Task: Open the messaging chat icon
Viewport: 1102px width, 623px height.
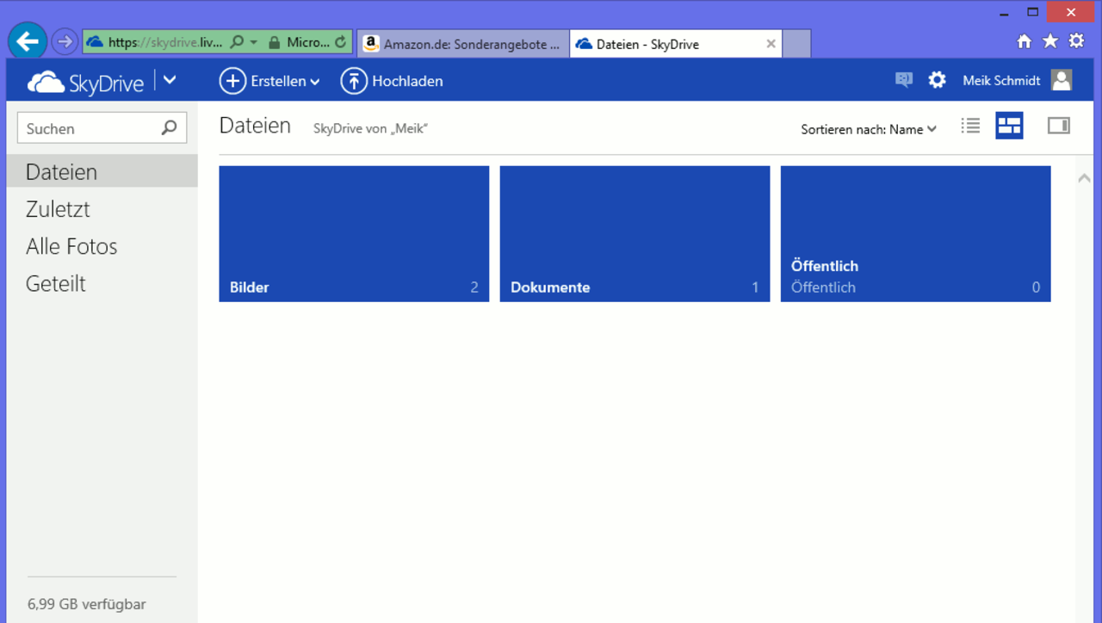Action: [x=903, y=80]
